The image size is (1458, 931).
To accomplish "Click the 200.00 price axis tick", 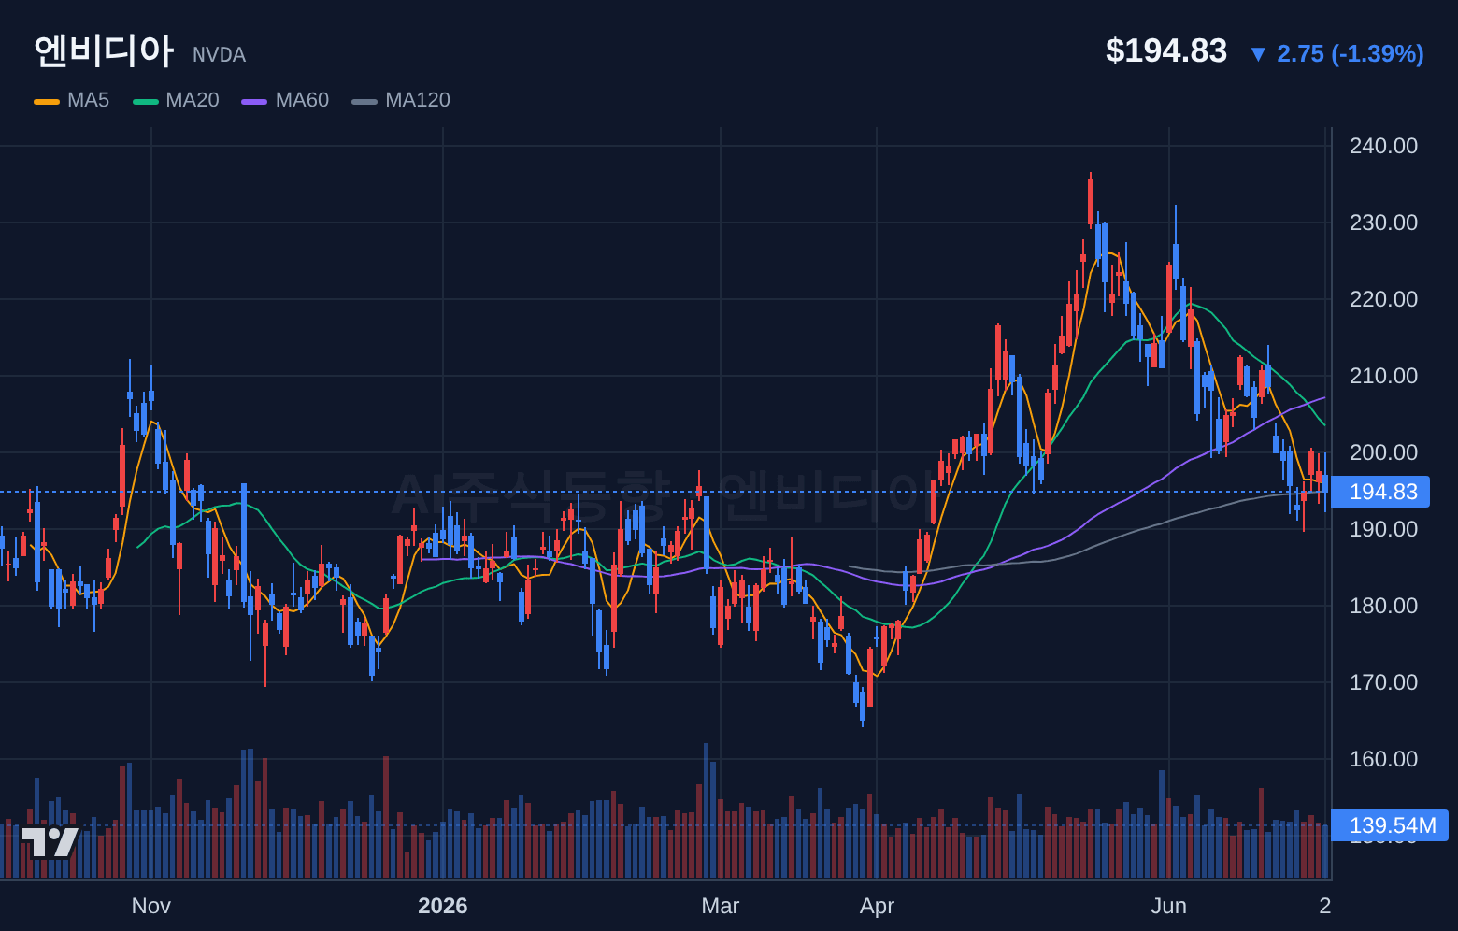I will click(x=1383, y=452).
